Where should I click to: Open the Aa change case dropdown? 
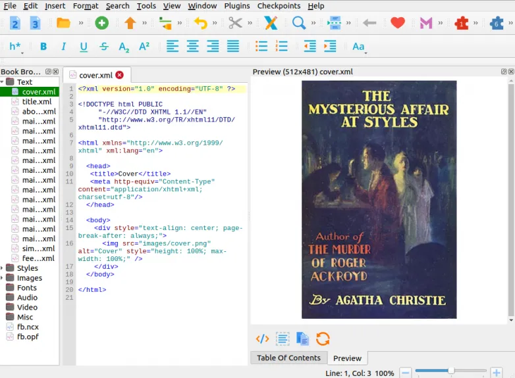tap(360, 47)
